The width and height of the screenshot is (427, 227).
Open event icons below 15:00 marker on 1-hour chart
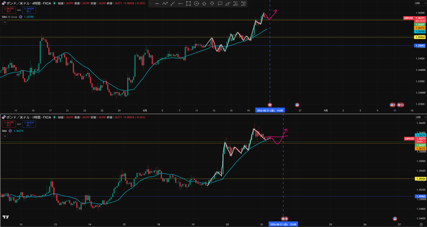285,218
